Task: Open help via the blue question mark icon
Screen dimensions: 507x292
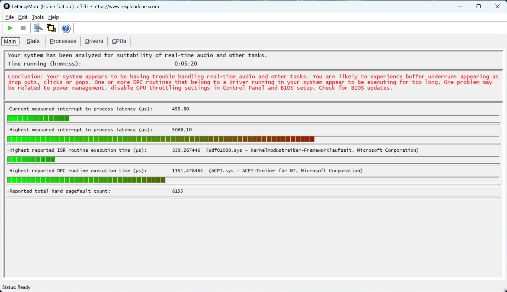Action: (x=66, y=28)
